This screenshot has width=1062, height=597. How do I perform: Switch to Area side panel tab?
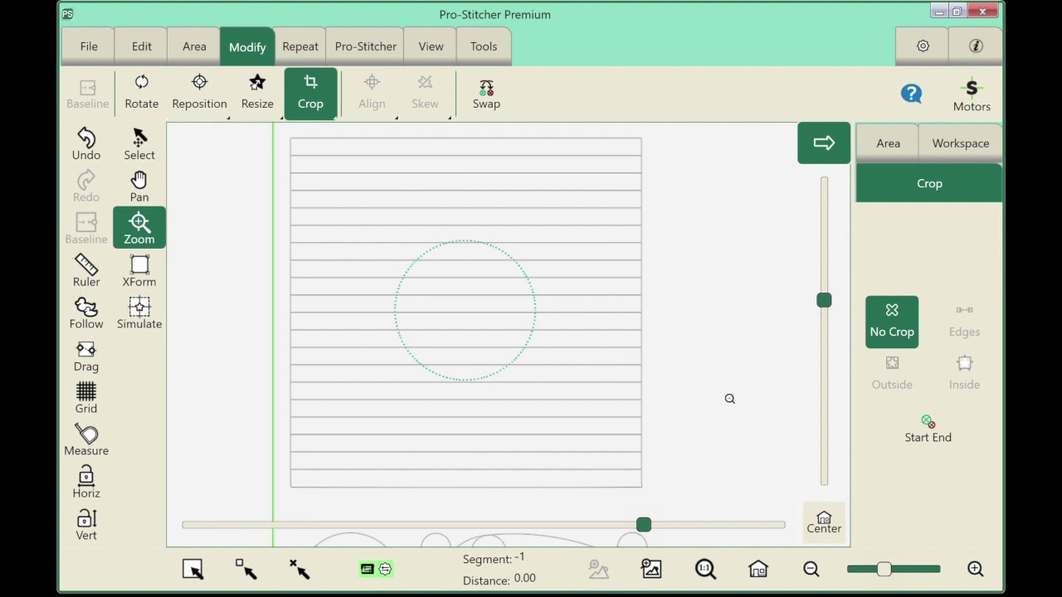[x=888, y=143]
